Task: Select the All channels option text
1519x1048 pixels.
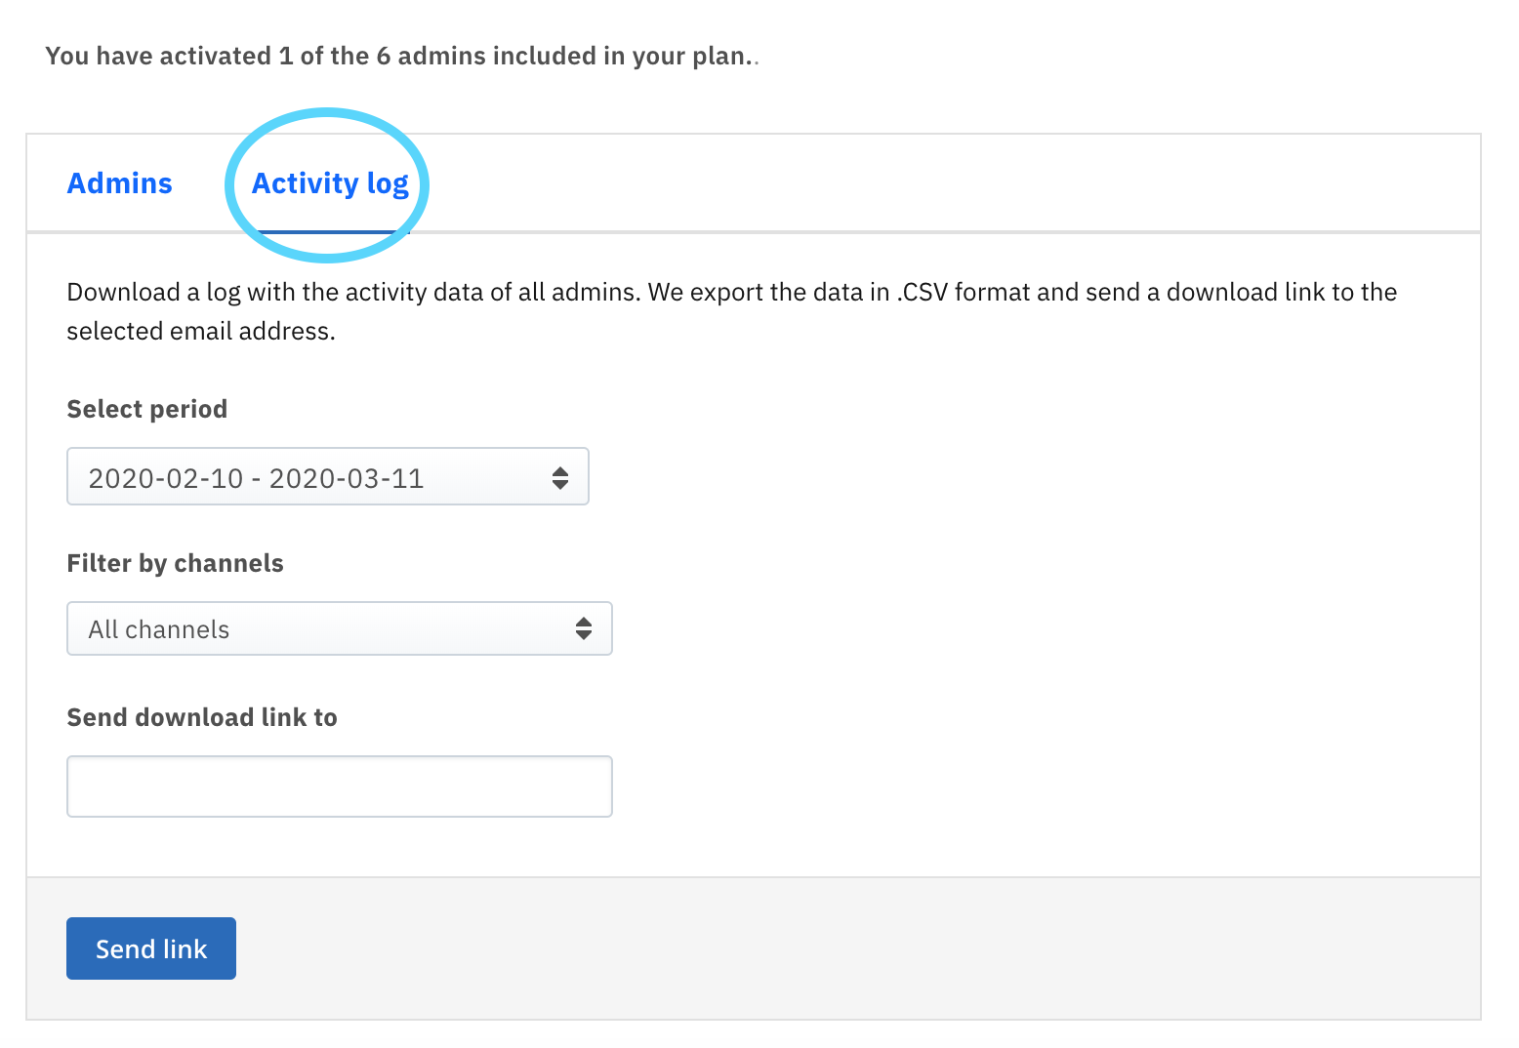Action: tap(159, 629)
